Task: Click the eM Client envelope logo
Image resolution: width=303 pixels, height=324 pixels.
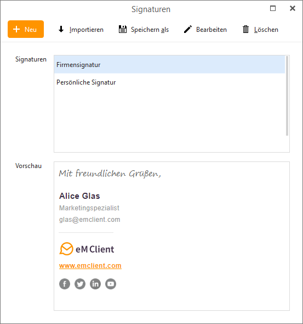Action: (x=66, y=249)
